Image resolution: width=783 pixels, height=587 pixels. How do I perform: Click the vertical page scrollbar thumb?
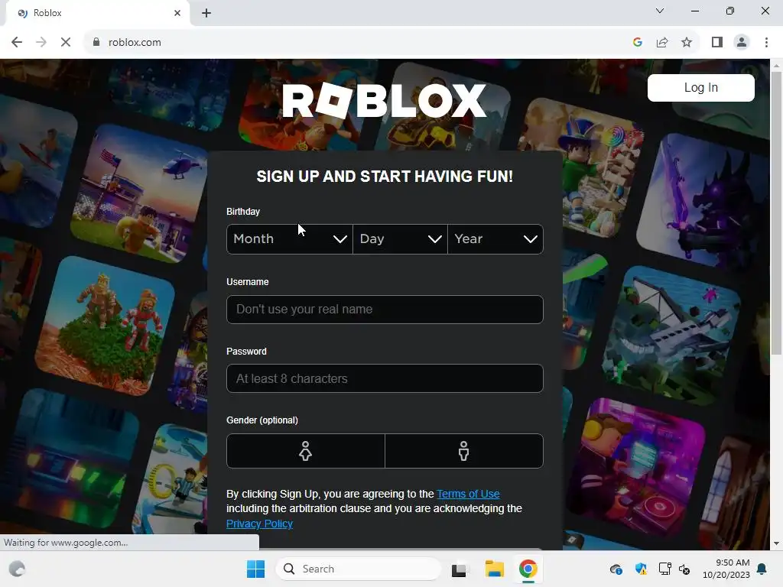click(x=776, y=213)
